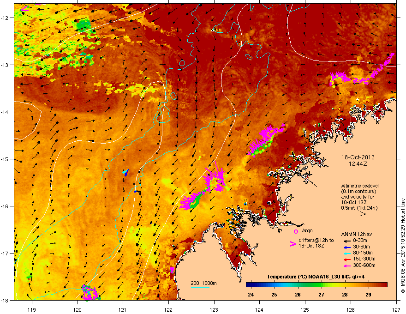Click the '27' color bar tick label
The width and height of the screenshot is (406, 314).
pyautogui.click(x=321, y=295)
